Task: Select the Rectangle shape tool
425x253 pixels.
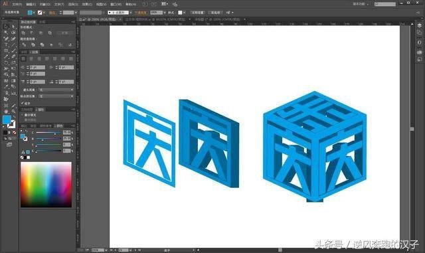Action: [6, 51]
